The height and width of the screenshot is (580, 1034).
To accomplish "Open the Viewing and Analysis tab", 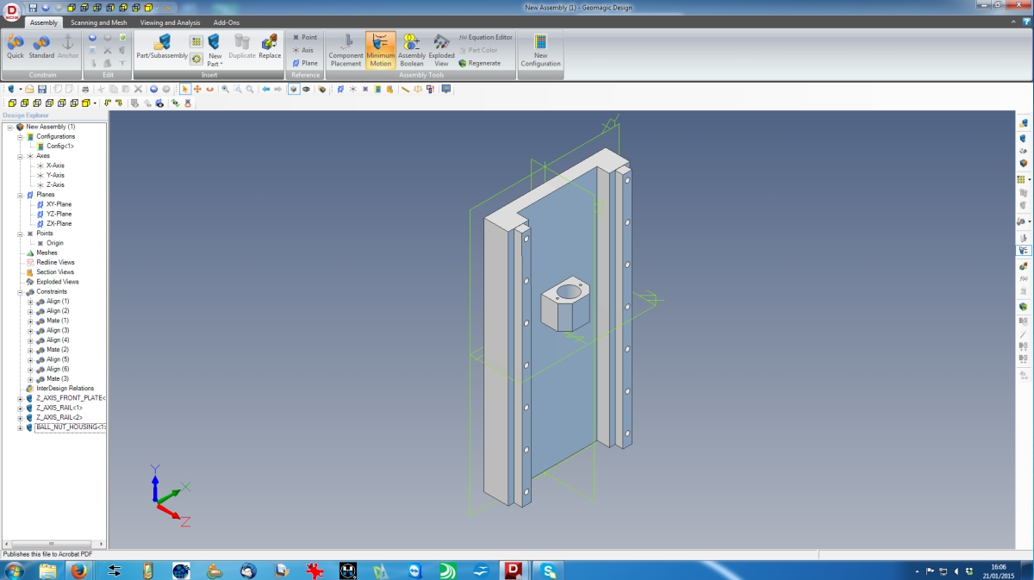I will (x=170, y=22).
